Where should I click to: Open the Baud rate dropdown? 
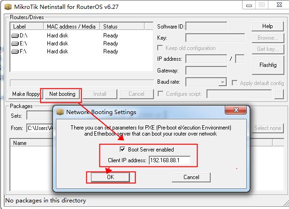222,82
